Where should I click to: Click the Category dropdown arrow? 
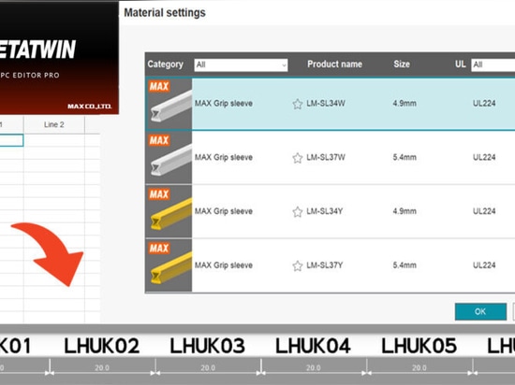284,65
